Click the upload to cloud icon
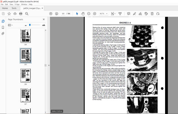Image resolution: width=178 pixels, height=114 pixels. click(15, 14)
